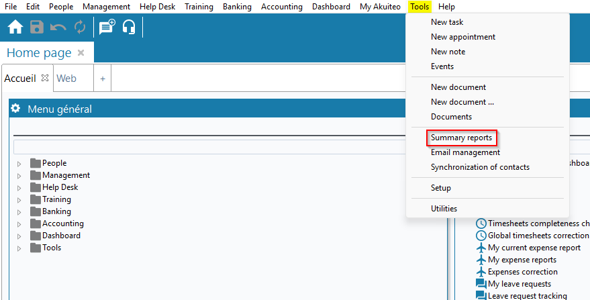The height and width of the screenshot is (300, 590).
Task: Click the new message bubble icon
Action: [107, 28]
